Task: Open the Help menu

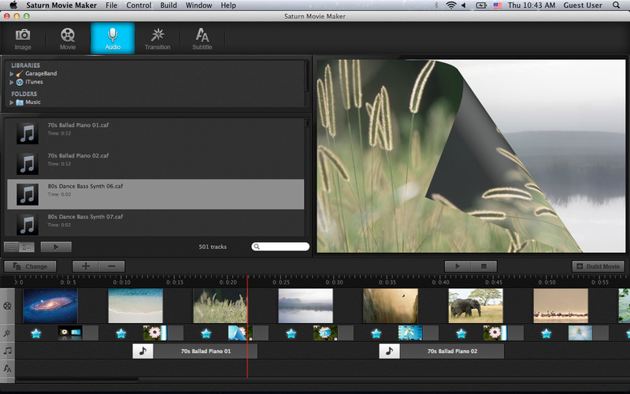Action: (x=228, y=6)
